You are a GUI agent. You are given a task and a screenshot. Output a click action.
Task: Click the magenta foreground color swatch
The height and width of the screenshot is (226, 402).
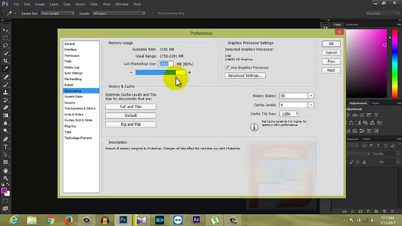[4, 190]
